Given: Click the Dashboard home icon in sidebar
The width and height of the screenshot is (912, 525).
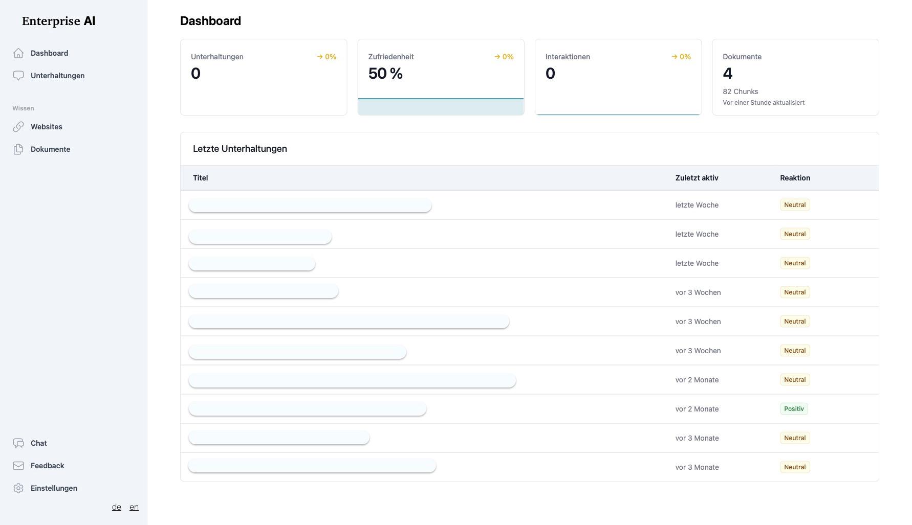Looking at the screenshot, I should (18, 53).
